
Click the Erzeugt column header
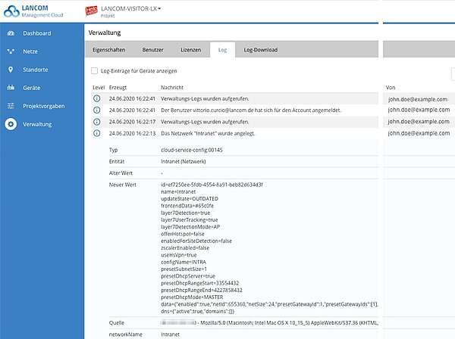pos(118,88)
